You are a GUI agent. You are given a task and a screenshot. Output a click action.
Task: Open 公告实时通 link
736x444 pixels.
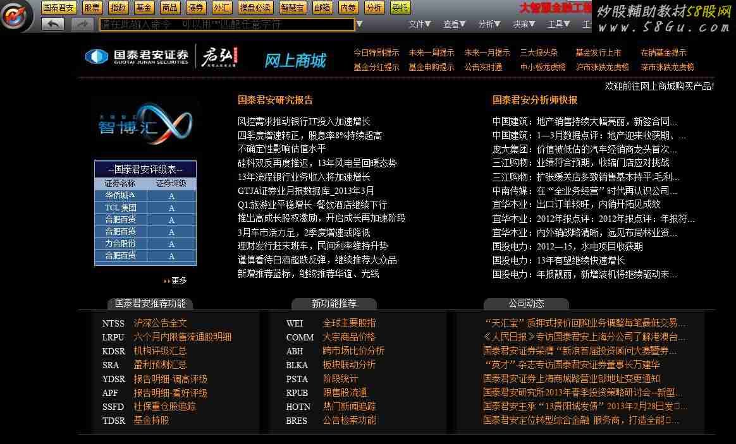pos(483,67)
